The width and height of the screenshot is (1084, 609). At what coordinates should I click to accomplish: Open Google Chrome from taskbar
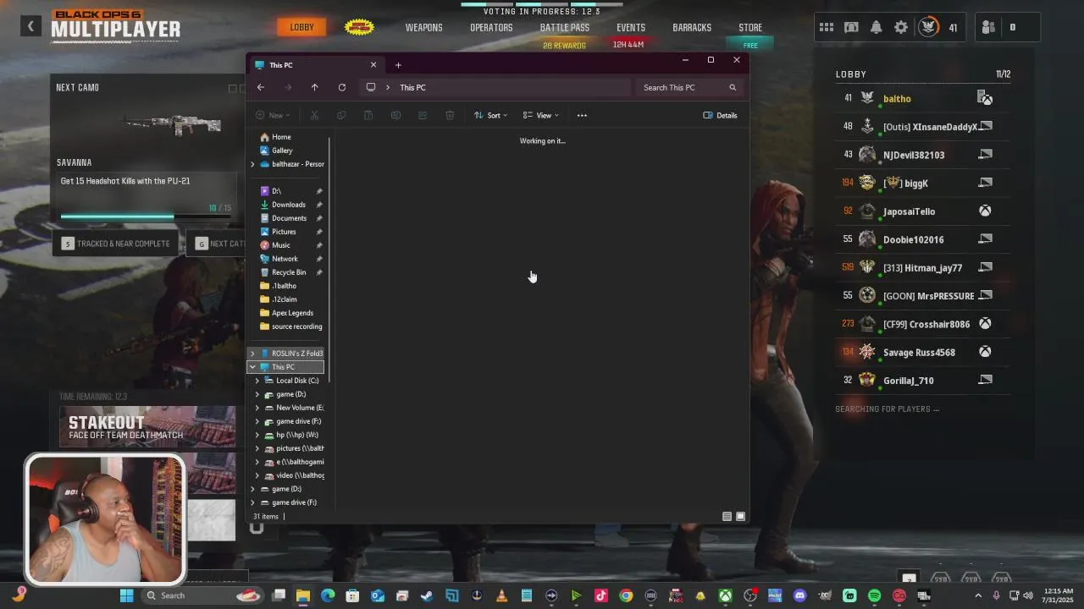[x=626, y=595]
